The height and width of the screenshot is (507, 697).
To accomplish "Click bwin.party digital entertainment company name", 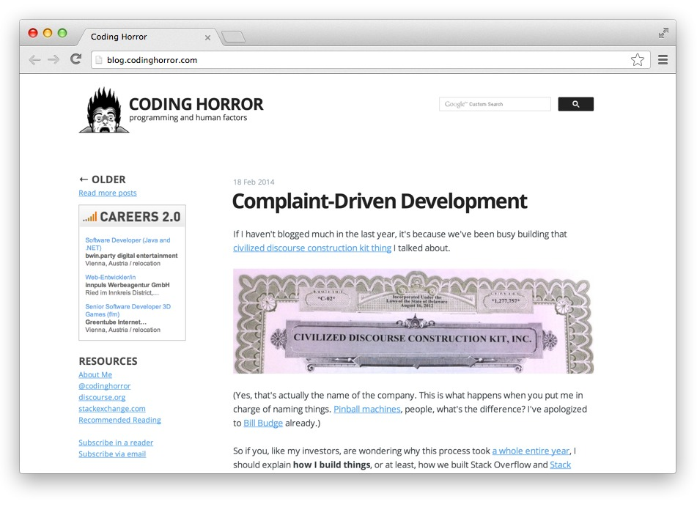I will coord(131,256).
